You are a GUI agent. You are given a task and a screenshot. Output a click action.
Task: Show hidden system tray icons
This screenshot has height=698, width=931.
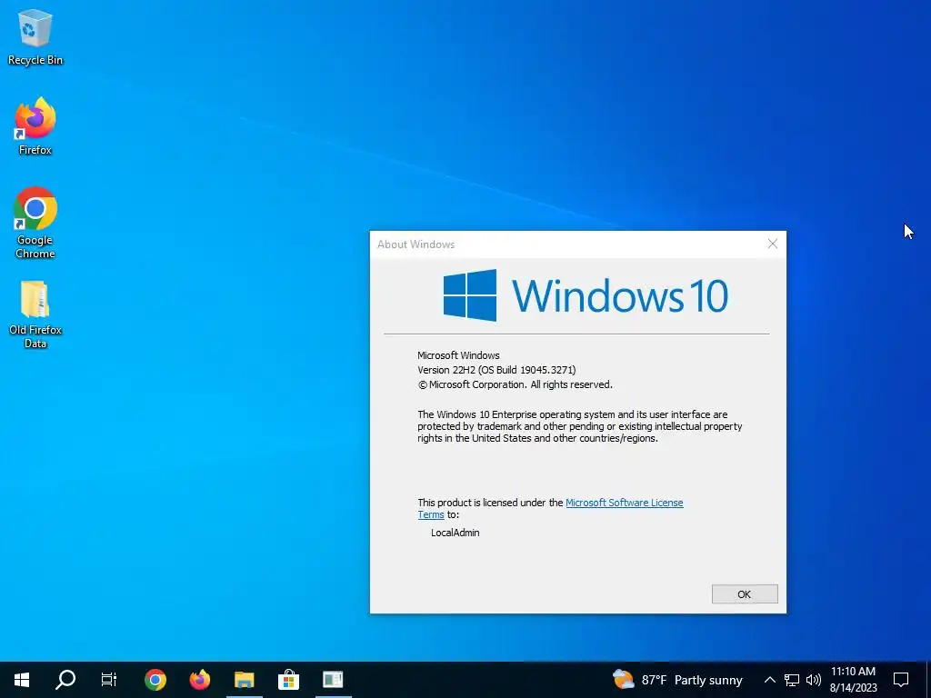[x=769, y=680]
